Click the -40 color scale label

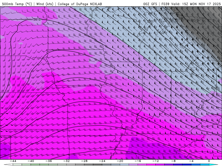coord(31,161)
